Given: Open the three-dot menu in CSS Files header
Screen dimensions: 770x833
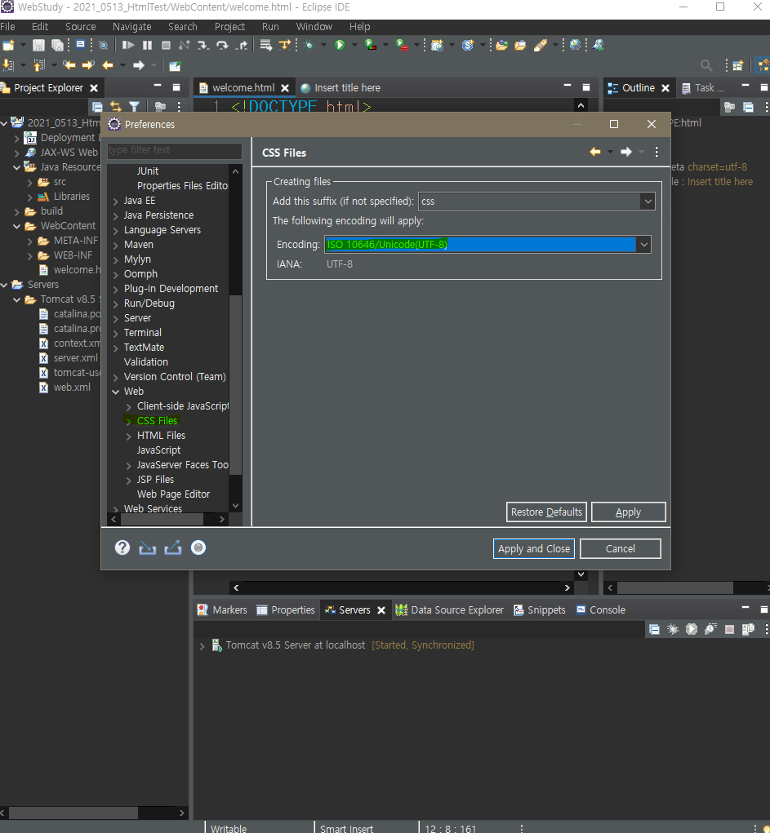Looking at the screenshot, I should coord(657,152).
